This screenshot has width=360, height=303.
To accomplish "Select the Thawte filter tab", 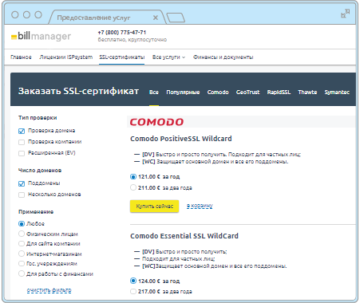I will pos(307,92).
